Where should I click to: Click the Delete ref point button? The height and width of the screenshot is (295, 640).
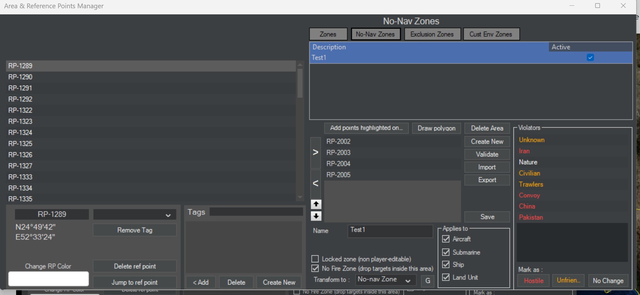coord(135,266)
